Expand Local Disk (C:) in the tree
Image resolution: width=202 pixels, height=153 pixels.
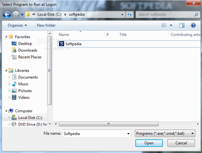[9, 117]
